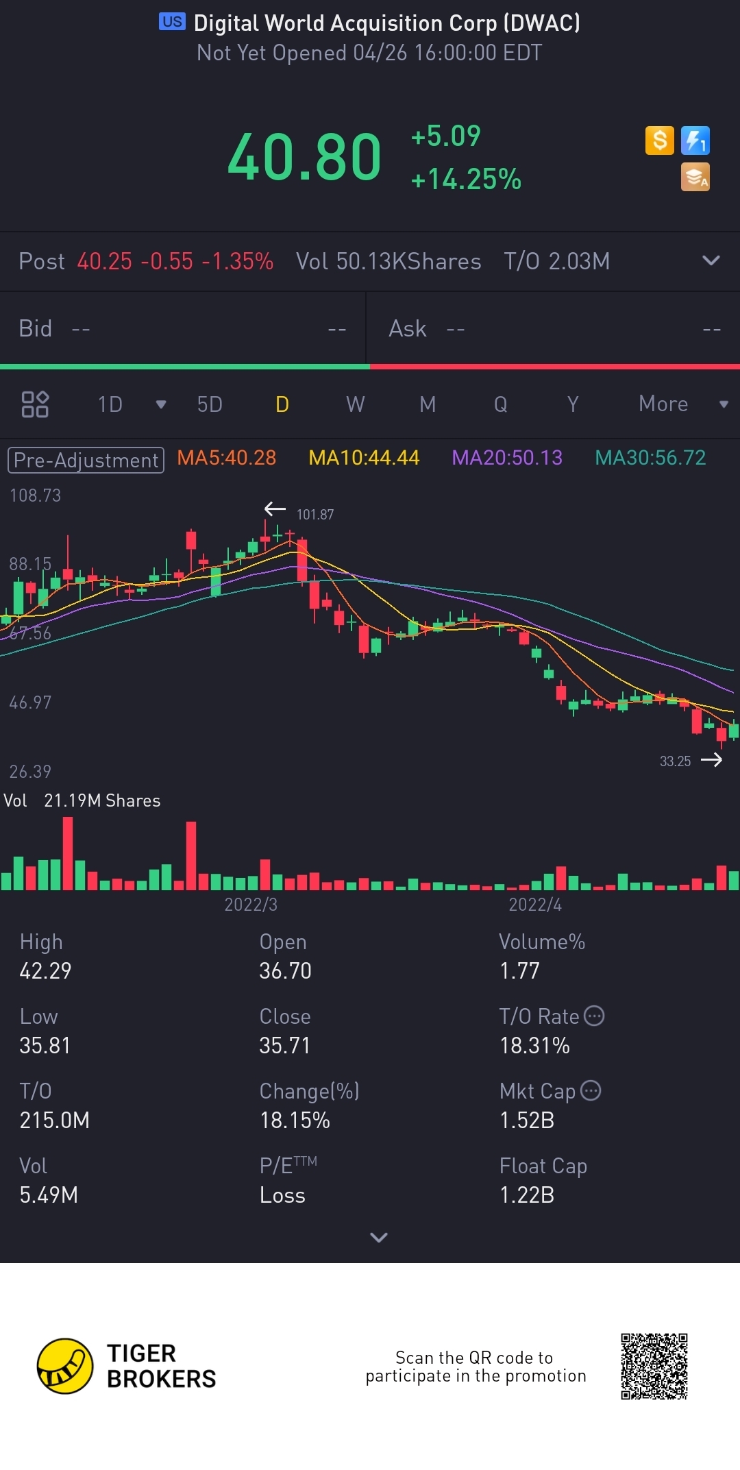Image resolution: width=740 pixels, height=1470 pixels.
Task: Expand the post-market quote row chevron
Action: 711,261
